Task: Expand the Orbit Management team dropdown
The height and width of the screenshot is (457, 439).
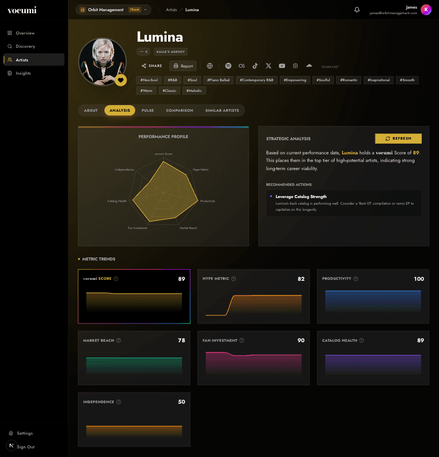Action: (x=113, y=10)
